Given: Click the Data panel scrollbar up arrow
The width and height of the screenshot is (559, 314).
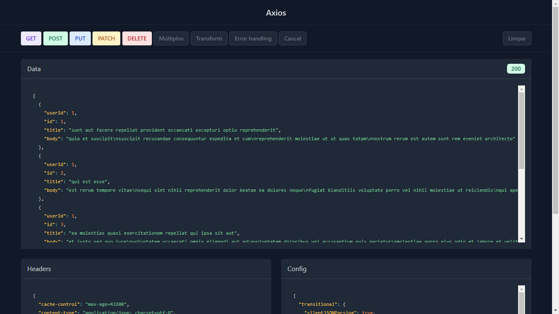Looking at the screenshot, I should (x=521, y=89).
